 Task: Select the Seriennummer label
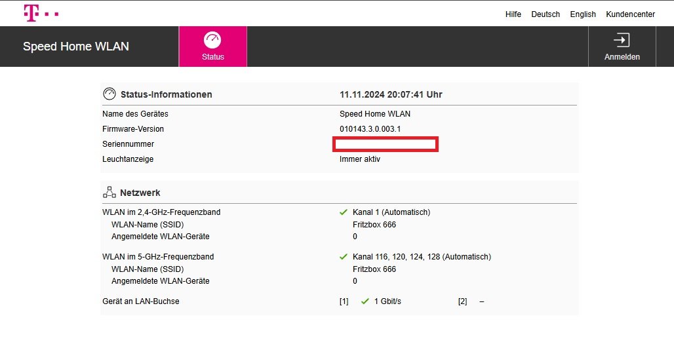[x=128, y=144]
